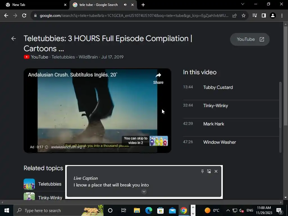
Task: Open the muted volume tray icon
Action: click(241, 211)
